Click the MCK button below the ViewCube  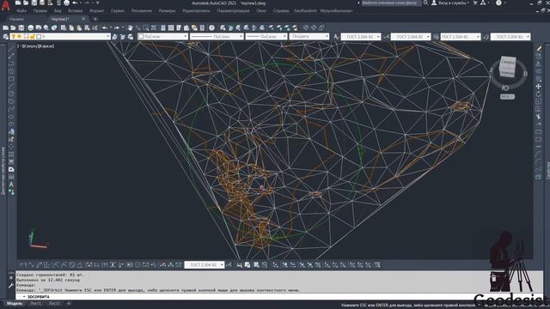coord(507,97)
